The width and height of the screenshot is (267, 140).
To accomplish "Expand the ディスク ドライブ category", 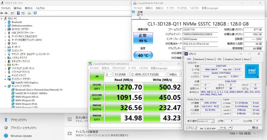I will (5, 75).
